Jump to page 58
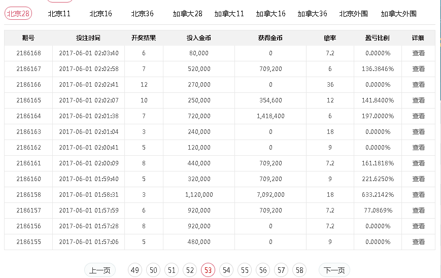This screenshot has width=441, height=278. pyautogui.click(x=299, y=270)
